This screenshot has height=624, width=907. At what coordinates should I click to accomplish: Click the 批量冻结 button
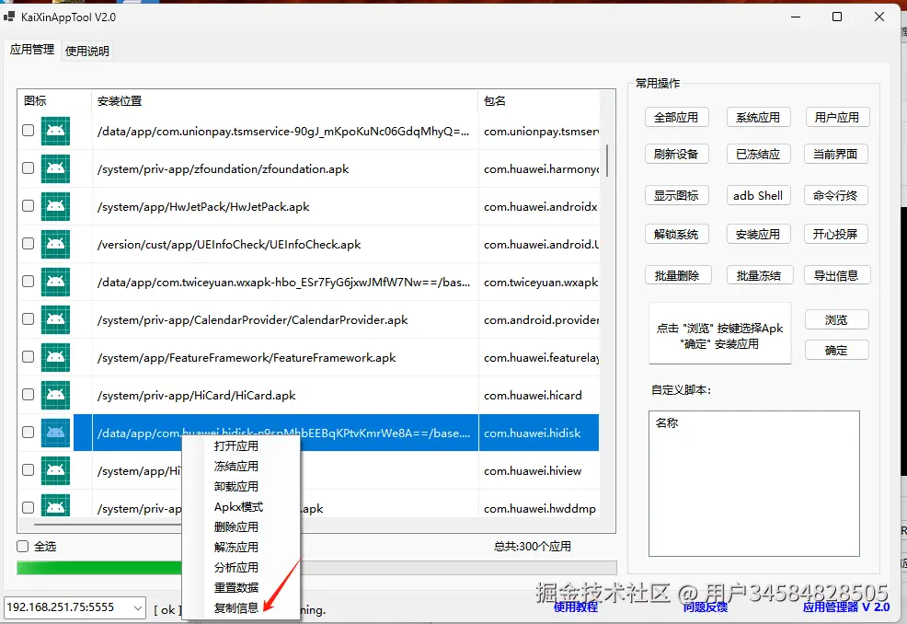point(760,275)
